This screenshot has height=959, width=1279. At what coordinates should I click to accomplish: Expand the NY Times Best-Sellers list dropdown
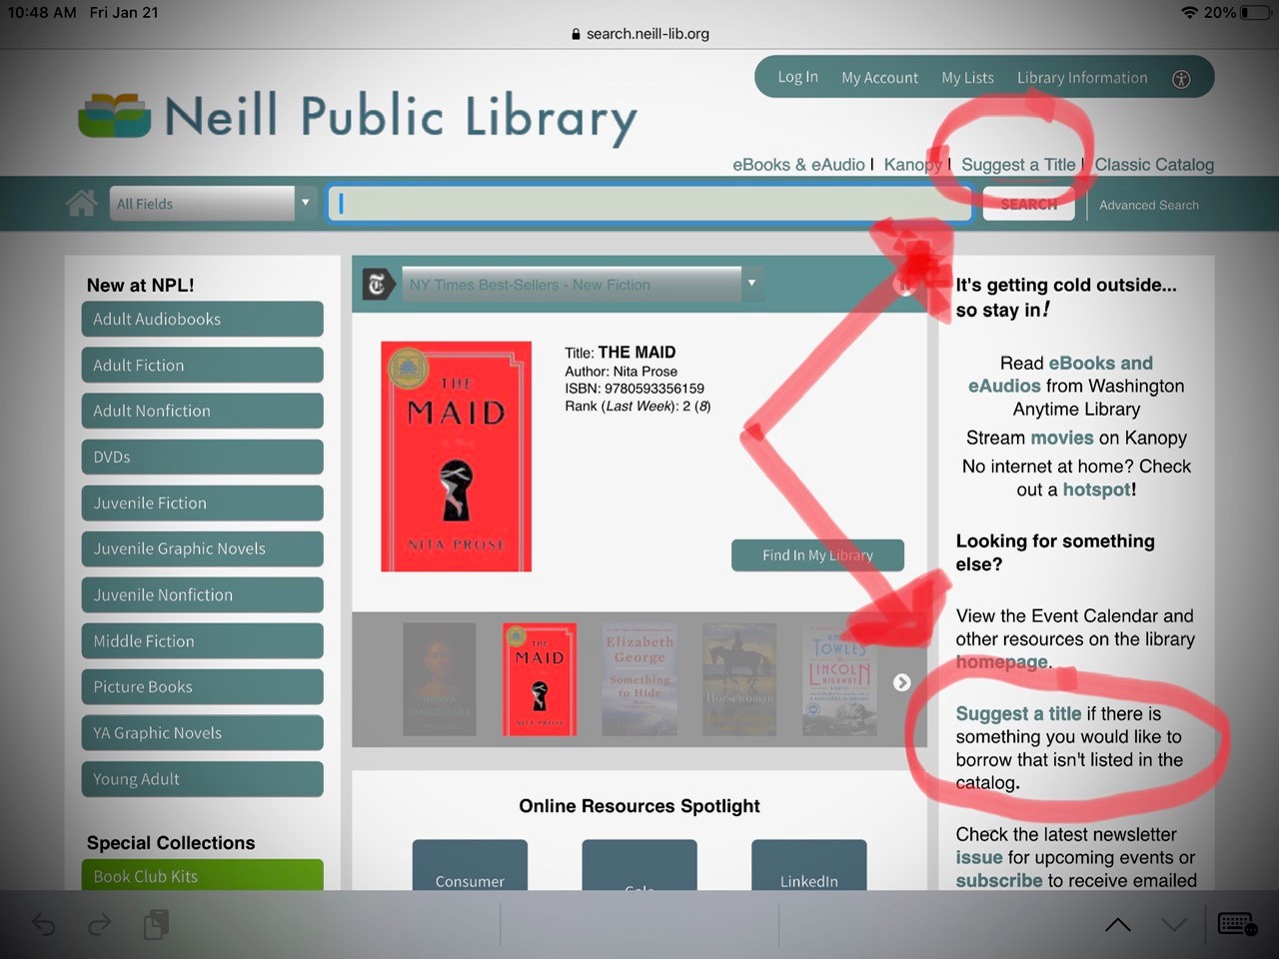point(583,285)
